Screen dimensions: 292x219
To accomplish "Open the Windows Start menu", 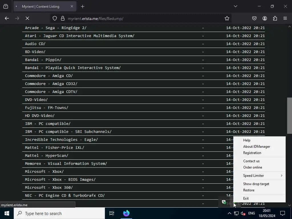I will pos(7,213).
